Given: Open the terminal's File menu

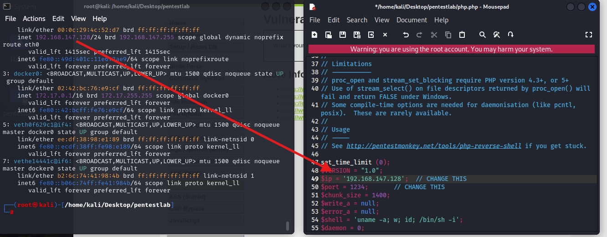Looking at the screenshot, I should 10,19.
